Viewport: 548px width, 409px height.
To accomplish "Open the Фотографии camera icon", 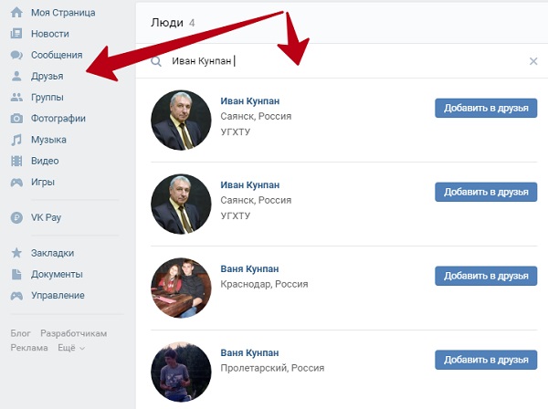I will click(16, 119).
